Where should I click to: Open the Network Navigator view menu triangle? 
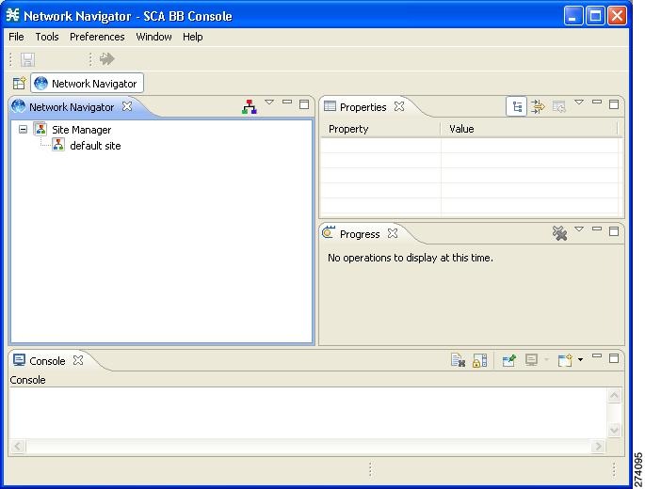[269, 102]
